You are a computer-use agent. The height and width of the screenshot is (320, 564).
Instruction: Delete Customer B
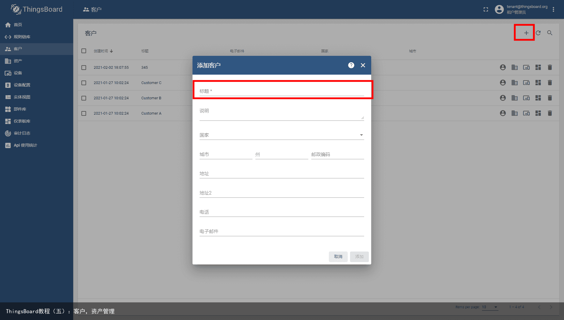(550, 98)
